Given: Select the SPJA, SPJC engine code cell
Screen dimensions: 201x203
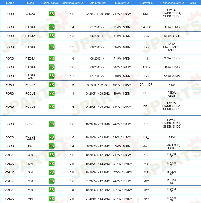Looking at the screenshot, I should pyautogui.click(x=172, y=58).
